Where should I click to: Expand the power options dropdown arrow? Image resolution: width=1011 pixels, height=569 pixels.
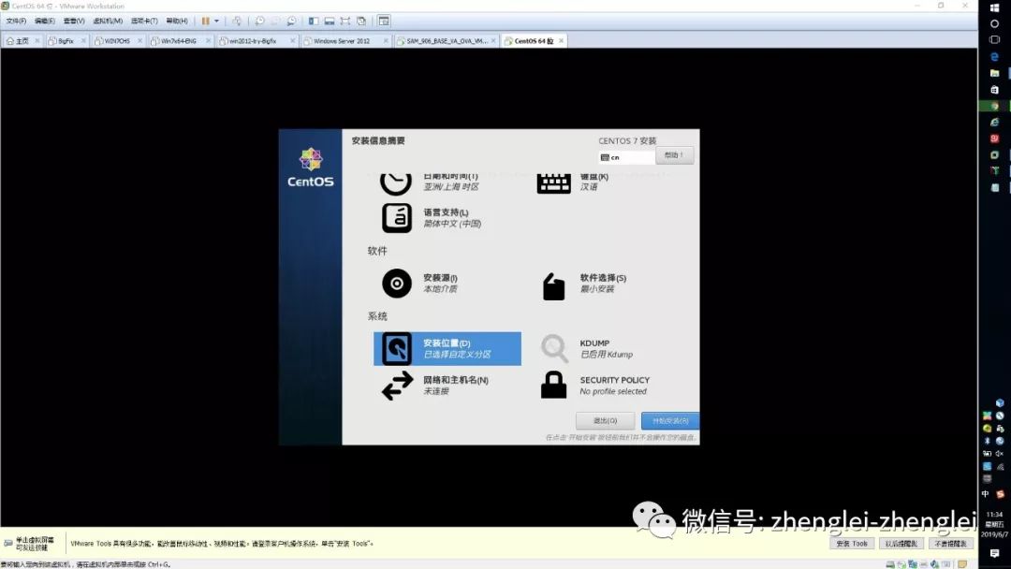click(216, 21)
